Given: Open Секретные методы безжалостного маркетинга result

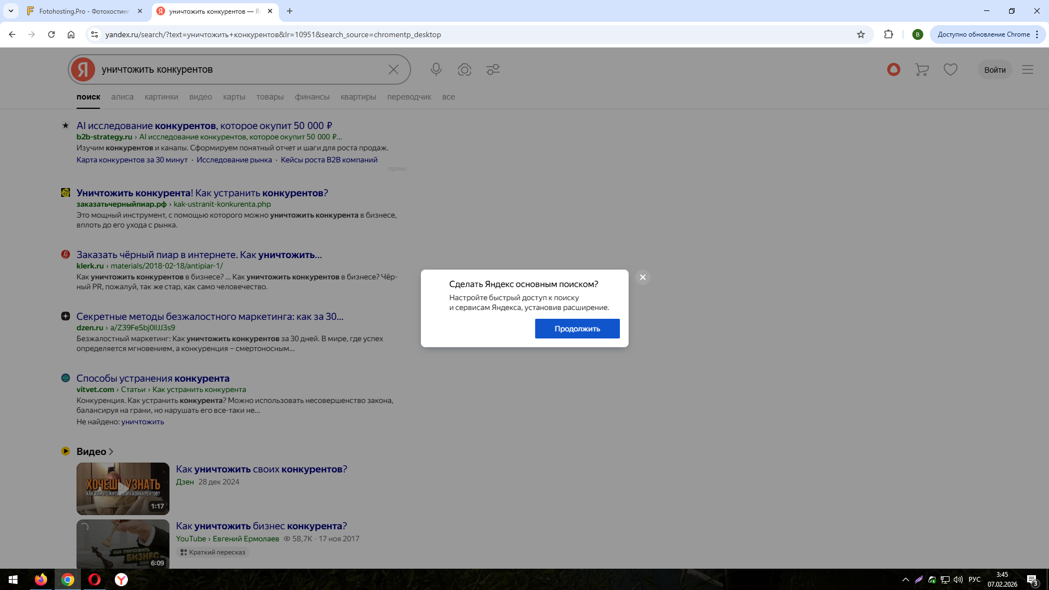Looking at the screenshot, I should point(210,317).
